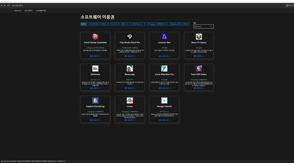Click the Luminar Neo title text

[164, 43]
